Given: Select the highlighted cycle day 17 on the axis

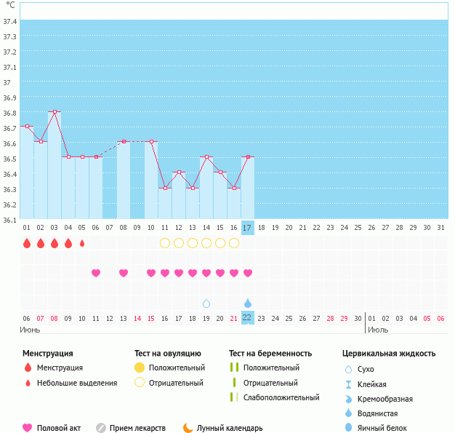Looking at the screenshot, I should point(247,228).
